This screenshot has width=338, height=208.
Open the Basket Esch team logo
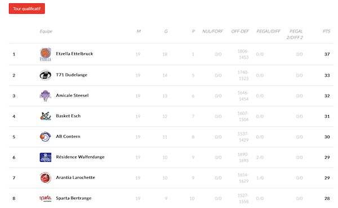click(46, 116)
